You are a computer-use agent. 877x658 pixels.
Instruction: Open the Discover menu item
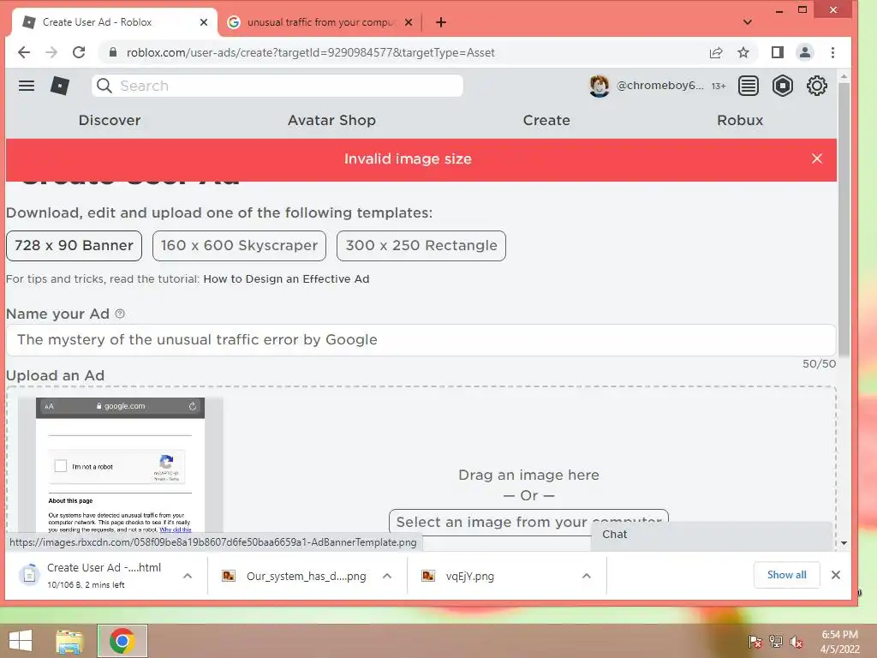coord(110,120)
